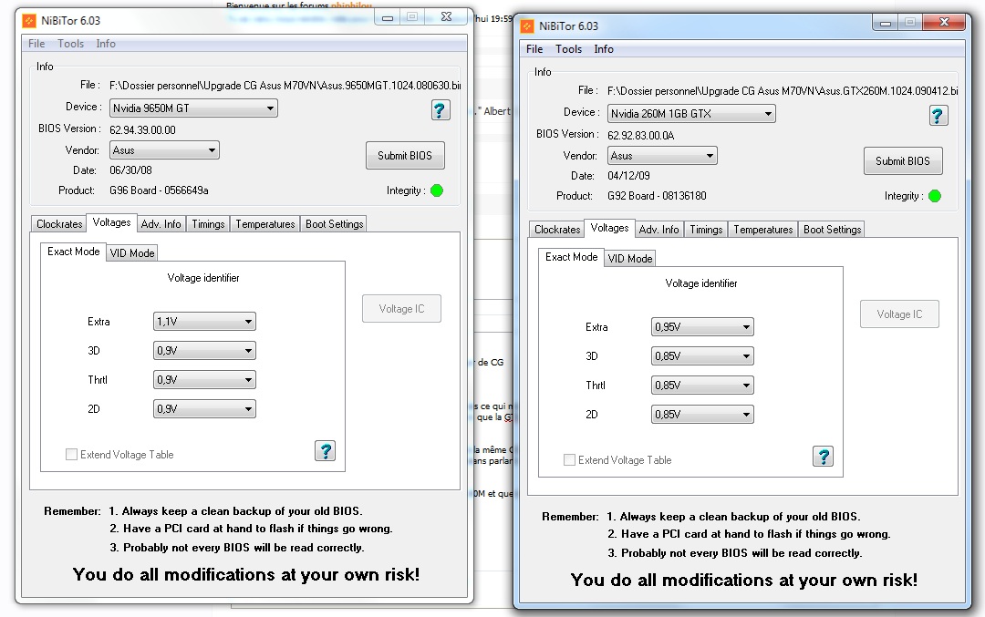Enable Extend Voltage Table in the 260M GTX window
This screenshot has height=617, width=985.
[569, 460]
